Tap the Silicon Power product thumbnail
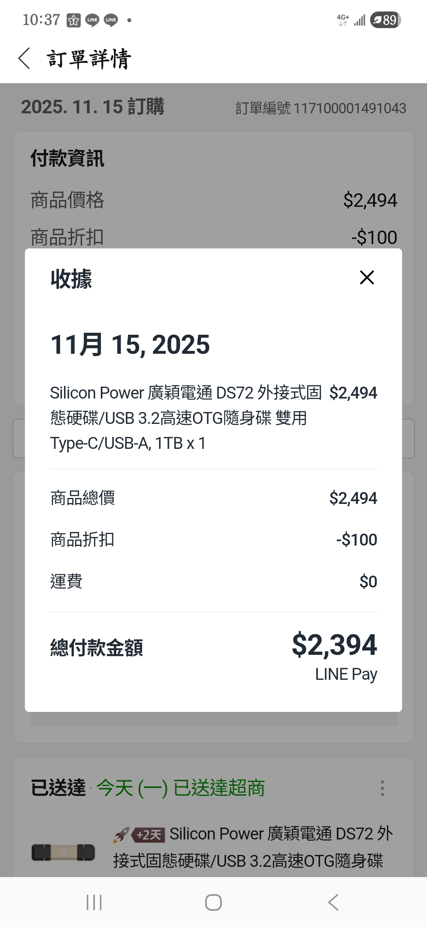 tap(63, 853)
